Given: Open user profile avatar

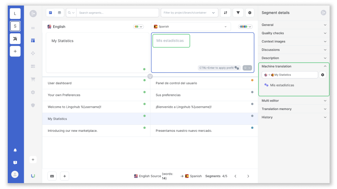Looking at the screenshot, I should coord(15,174).
